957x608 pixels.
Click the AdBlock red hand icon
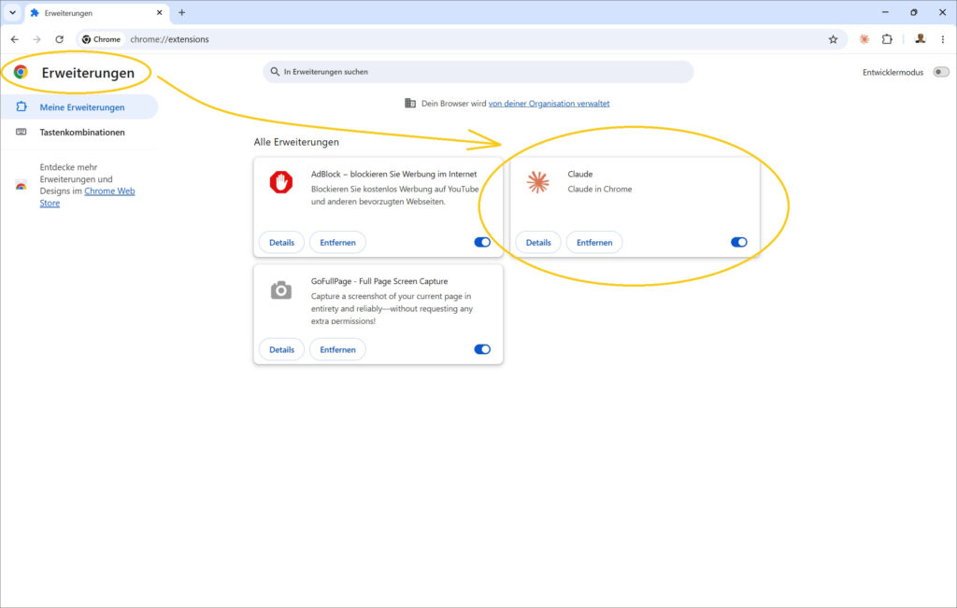(x=281, y=182)
